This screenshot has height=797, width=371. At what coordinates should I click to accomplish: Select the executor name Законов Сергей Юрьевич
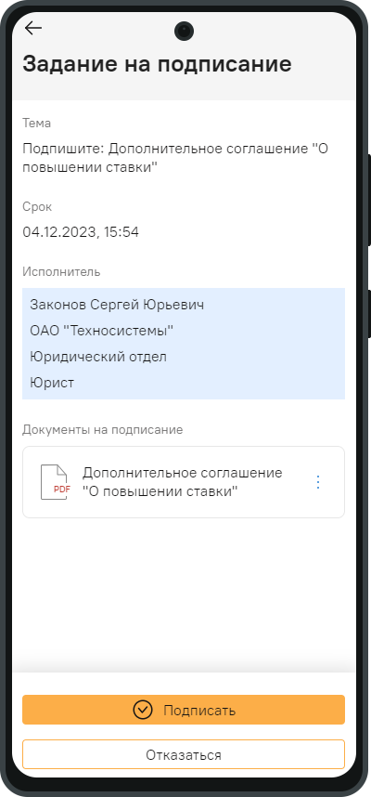117,305
